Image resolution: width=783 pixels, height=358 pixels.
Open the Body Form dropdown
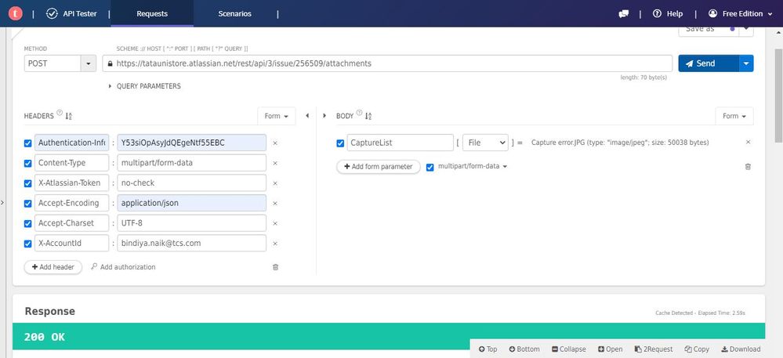coord(734,116)
